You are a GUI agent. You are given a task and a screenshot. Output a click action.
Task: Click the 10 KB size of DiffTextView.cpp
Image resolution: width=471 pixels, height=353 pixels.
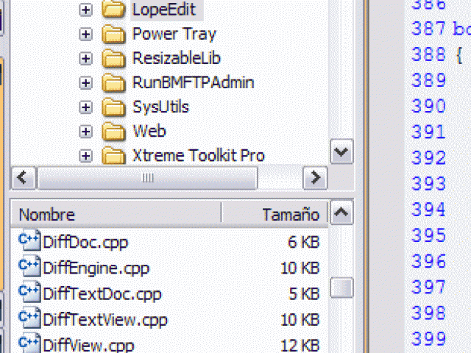[x=300, y=319]
